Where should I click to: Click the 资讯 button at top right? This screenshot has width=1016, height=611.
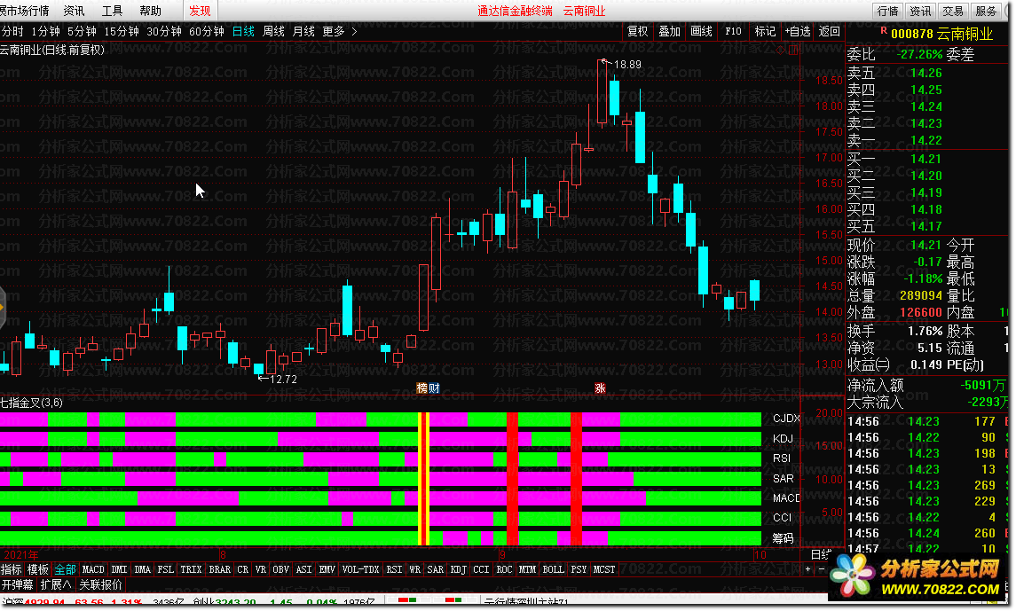pyautogui.click(x=920, y=11)
